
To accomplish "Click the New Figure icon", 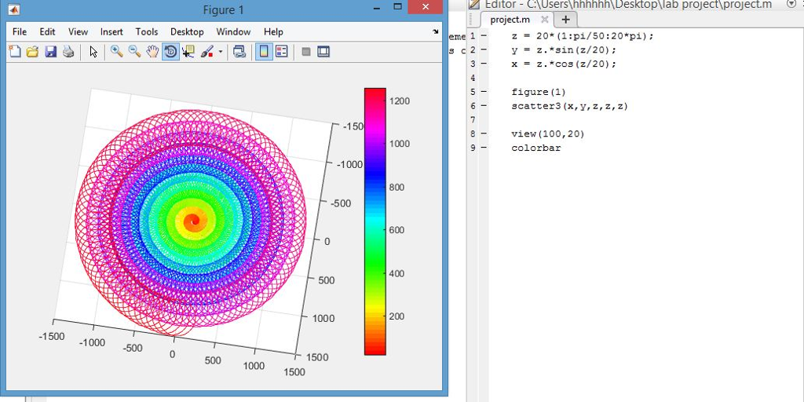I will [15, 52].
